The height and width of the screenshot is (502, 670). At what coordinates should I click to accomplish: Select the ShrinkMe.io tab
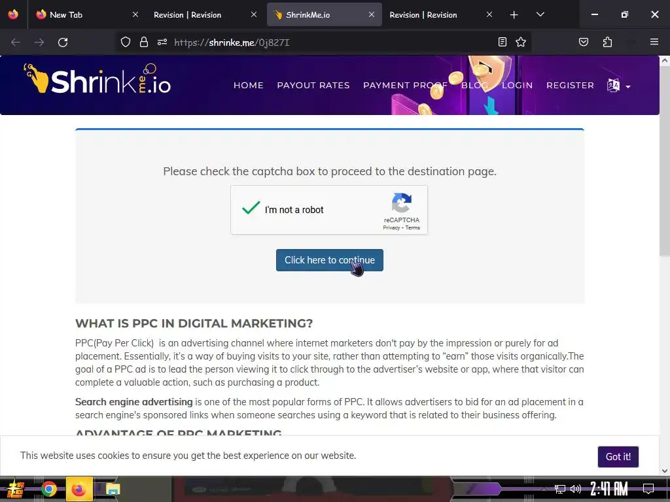tap(324, 14)
